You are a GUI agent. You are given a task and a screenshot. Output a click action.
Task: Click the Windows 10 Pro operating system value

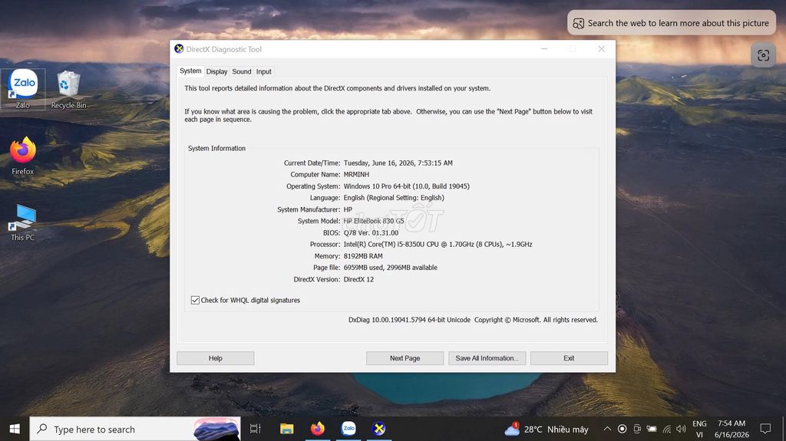[x=407, y=186]
